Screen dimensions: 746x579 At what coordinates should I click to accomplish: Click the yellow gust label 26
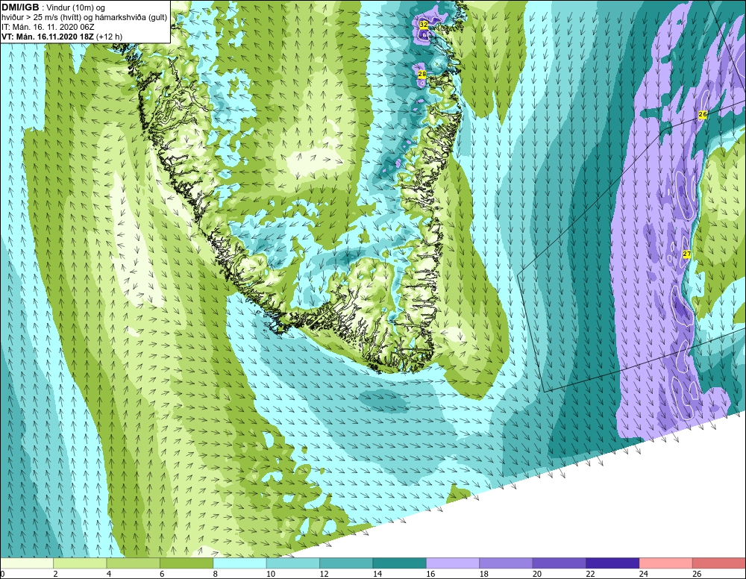703,115
